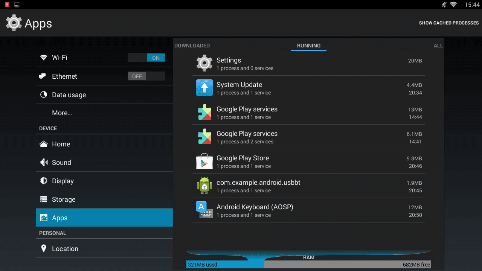Open the Location settings entry
The width and height of the screenshot is (482, 271).
pyautogui.click(x=104, y=248)
